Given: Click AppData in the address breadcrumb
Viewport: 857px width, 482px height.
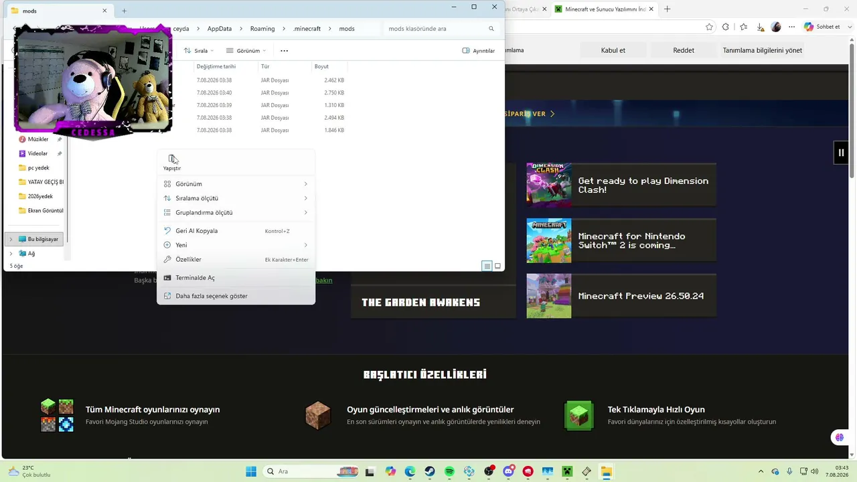Looking at the screenshot, I should tap(220, 29).
